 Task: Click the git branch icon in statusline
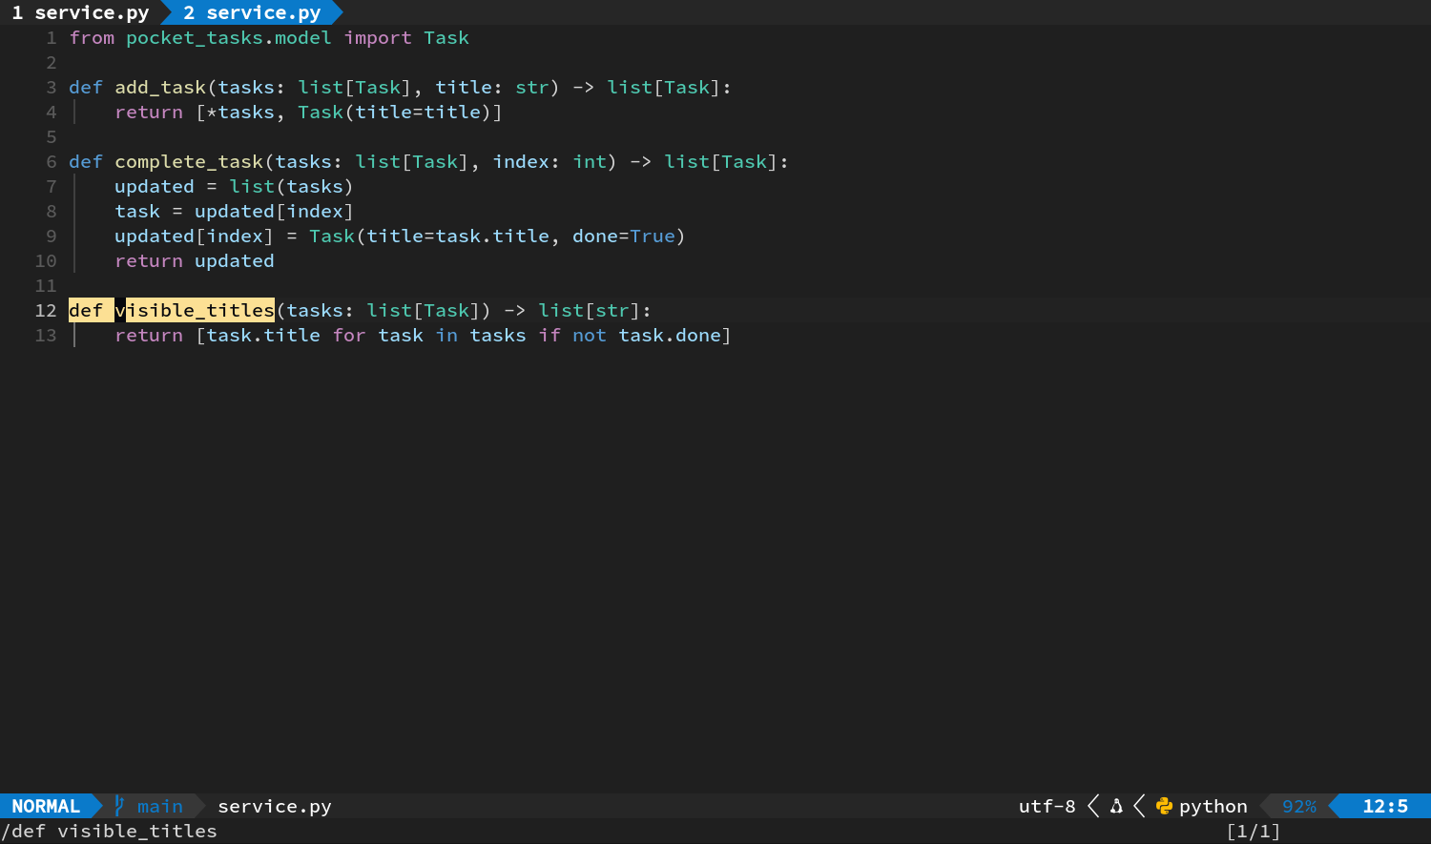(x=119, y=806)
